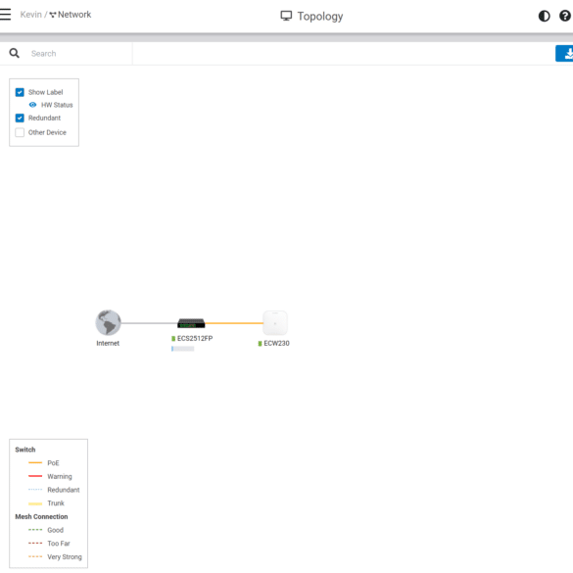Click the Very Strong legend swatch
This screenshot has height=573, width=573.
coord(35,557)
